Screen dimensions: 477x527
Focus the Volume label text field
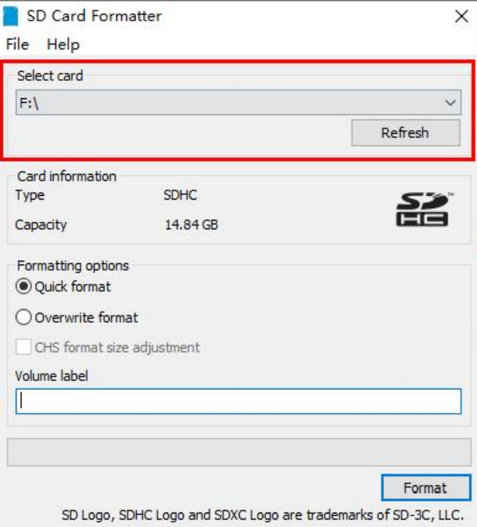tap(238, 401)
